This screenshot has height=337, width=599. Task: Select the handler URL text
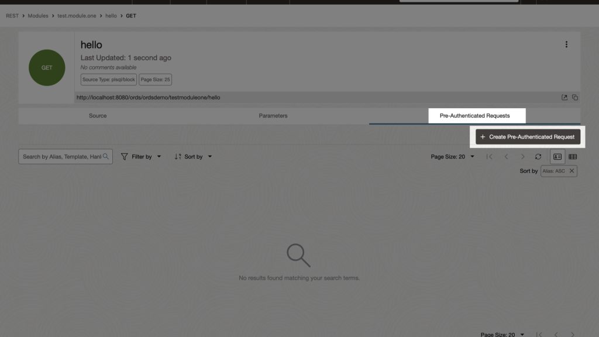[148, 98]
